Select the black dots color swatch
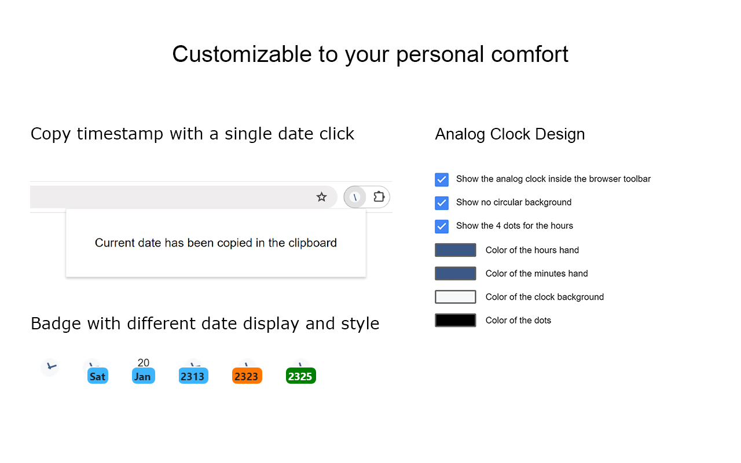 pos(456,319)
